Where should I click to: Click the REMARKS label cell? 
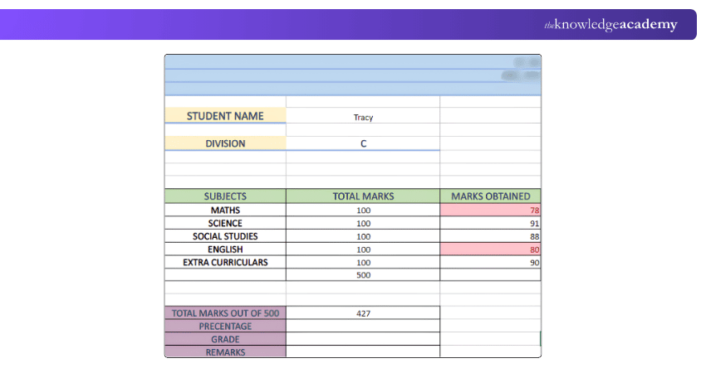(x=225, y=351)
